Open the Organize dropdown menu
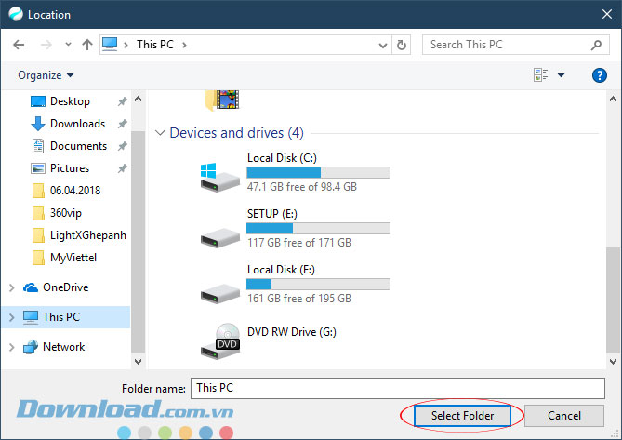 (46, 75)
